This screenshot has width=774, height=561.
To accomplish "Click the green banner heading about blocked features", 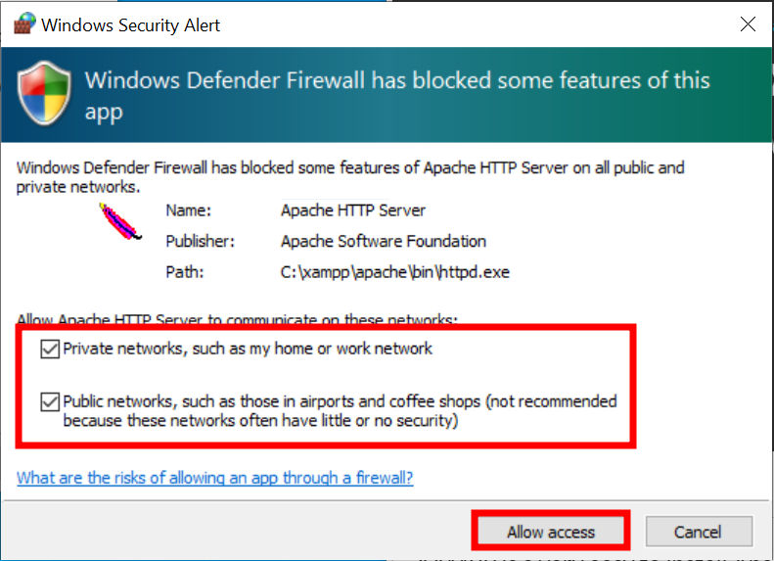I will [x=397, y=95].
